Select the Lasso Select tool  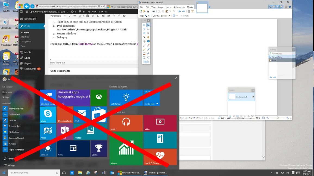pos(144,29)
